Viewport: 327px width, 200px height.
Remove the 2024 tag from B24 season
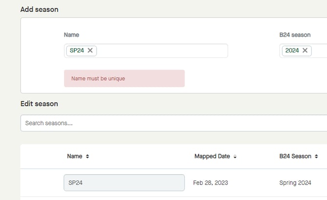click(x=305, y=51)
